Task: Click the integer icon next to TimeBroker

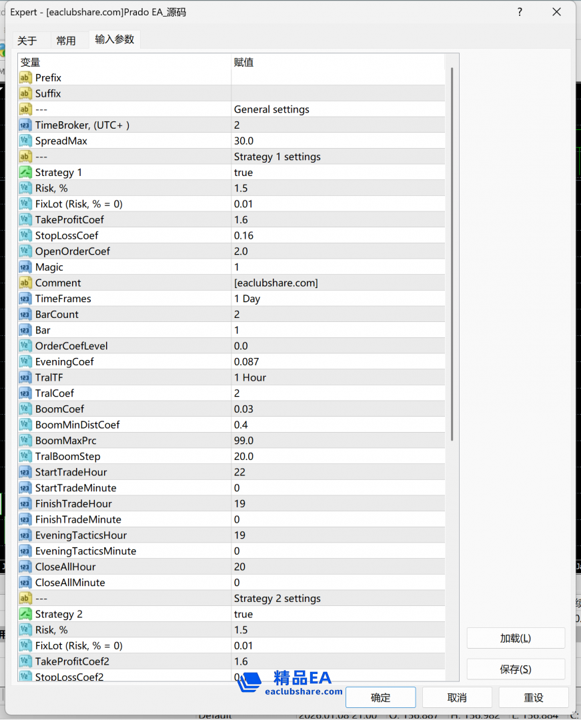Action: [25, 125]
